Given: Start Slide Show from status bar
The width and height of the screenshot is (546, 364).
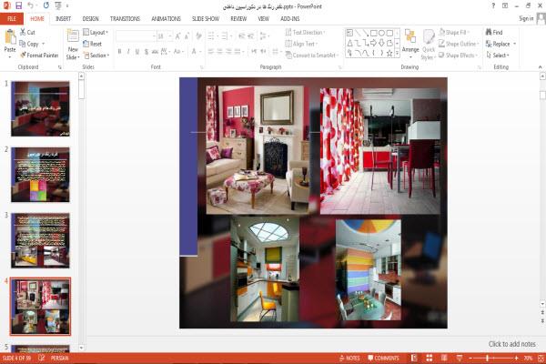Looking at the screenshot, I should (x=460, y=358).
